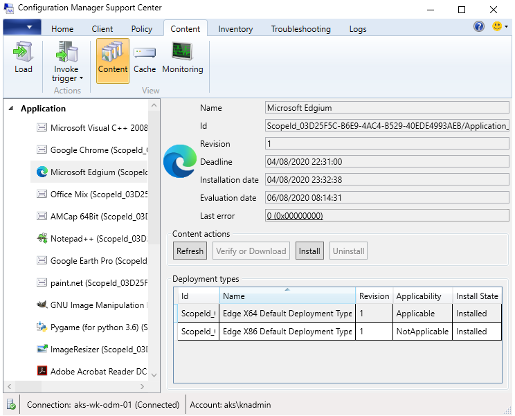Open the blue application menu button
This screenshot has width=515, height=416.
tap(22, 28)
